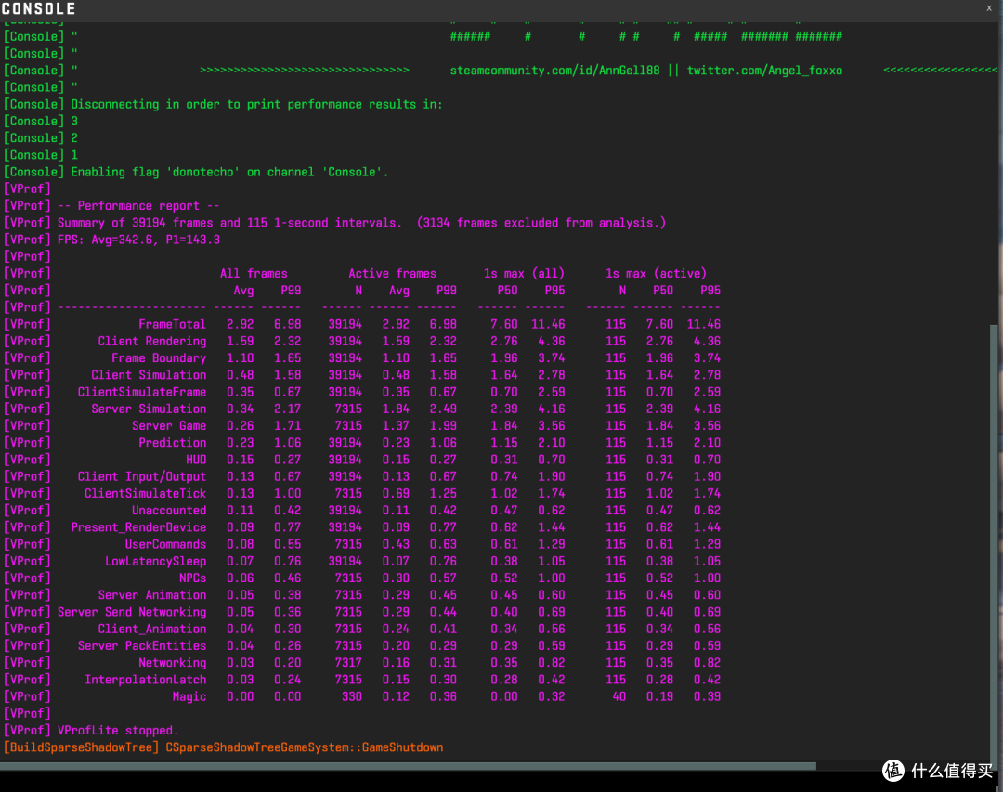Click the Server Send Networking row label
The width and height of the screenshot is (1003, 792).
(132, 612)
